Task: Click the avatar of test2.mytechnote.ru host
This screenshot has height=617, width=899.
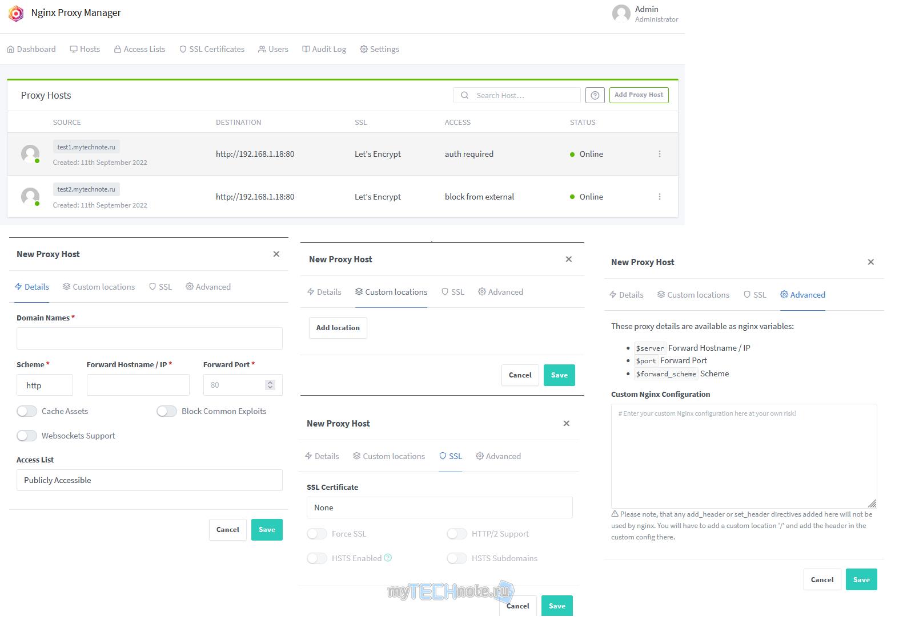Action: (30, 197)
